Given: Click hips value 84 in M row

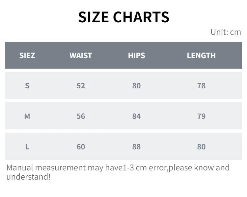Looking at the screenshot, I should pyautogui.click(x=136, y=116).
